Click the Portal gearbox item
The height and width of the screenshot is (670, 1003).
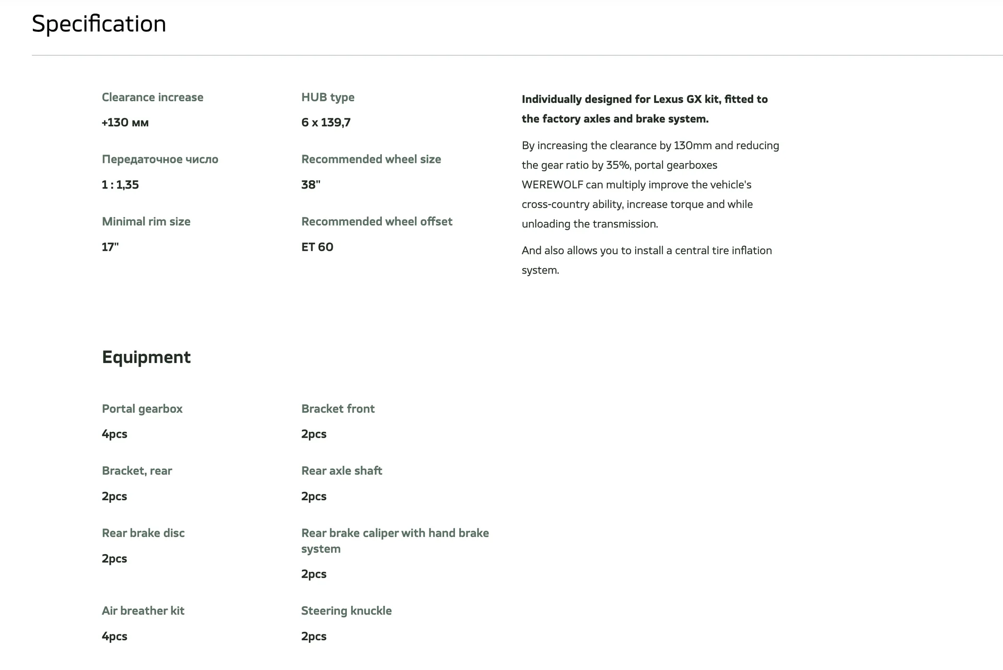pos(142,409)
